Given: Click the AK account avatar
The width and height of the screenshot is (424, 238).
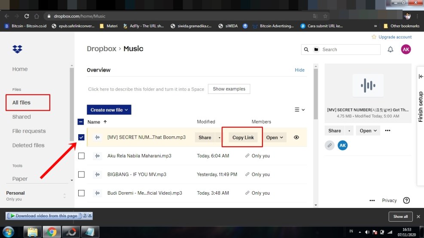Looking at the screenshot, I should point(406,49).
